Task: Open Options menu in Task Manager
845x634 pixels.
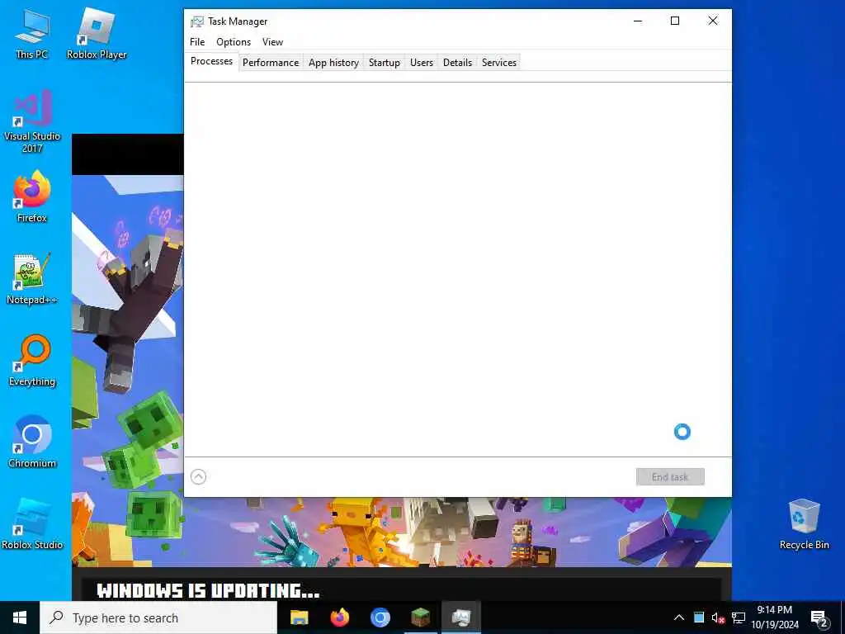Action: [x=234, y=42]
